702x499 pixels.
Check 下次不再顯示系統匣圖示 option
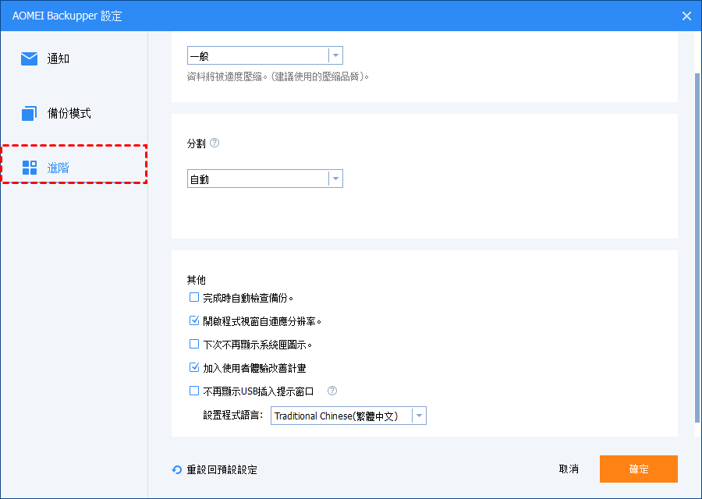click(x=194, y=344)
